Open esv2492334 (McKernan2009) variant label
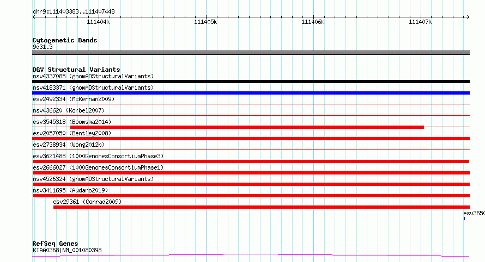The image size is (485, 262). click(74, 99)
